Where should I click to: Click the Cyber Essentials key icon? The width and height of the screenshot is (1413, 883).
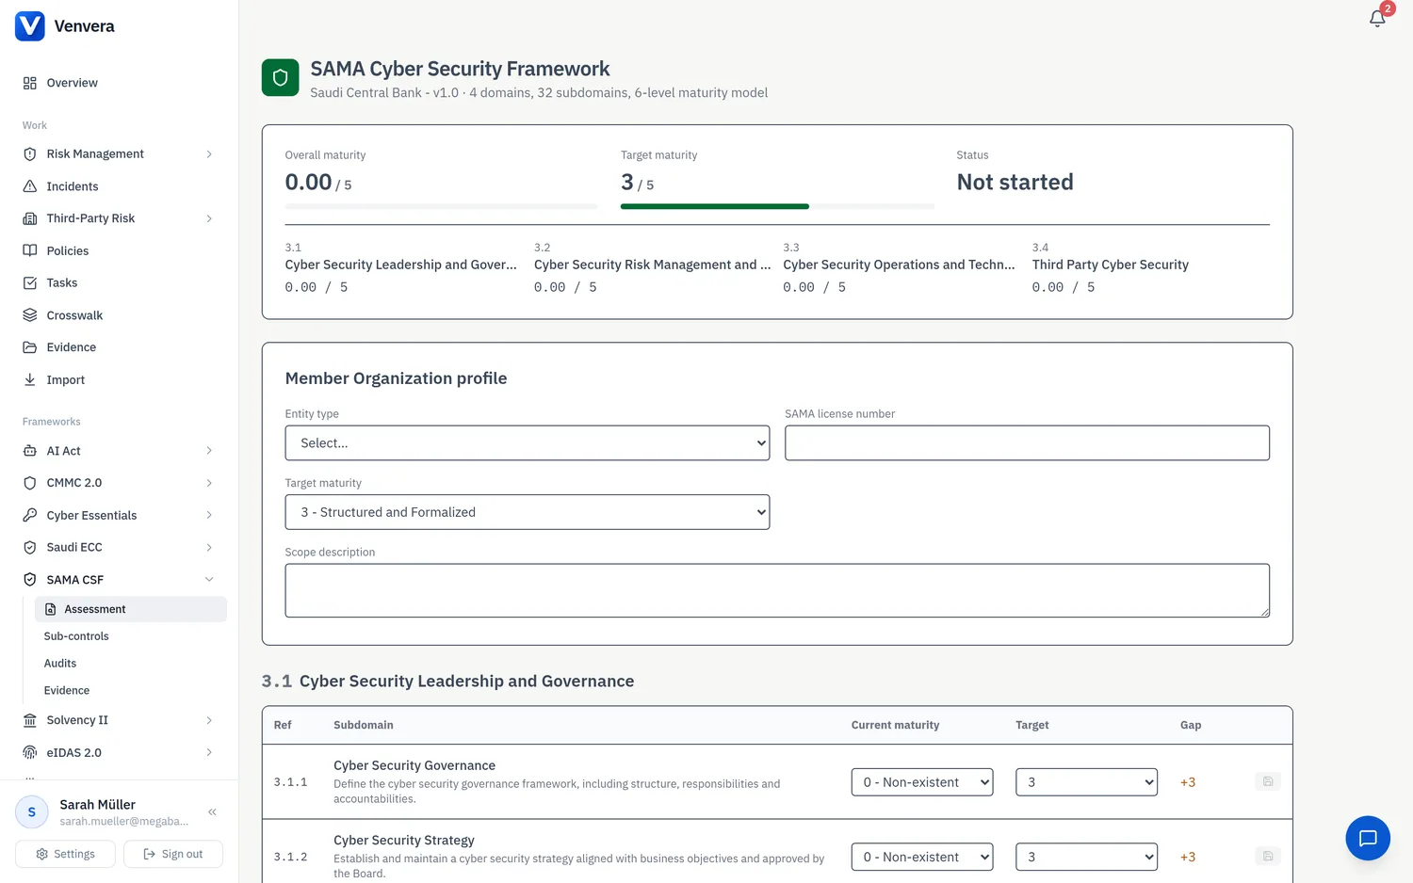click(30, 515)
